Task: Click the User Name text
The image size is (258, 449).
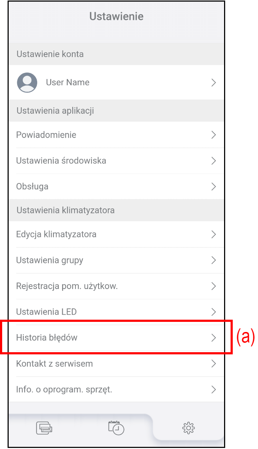Action: [67, 82]
